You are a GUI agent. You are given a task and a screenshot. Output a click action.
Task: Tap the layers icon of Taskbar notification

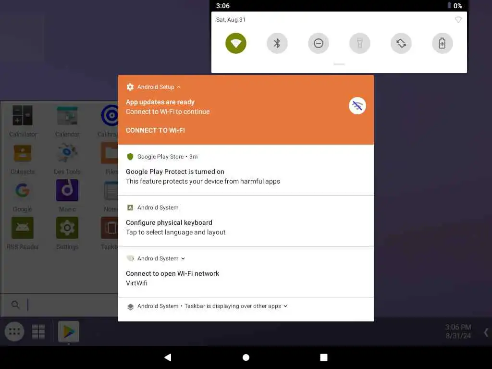point(131,307)
